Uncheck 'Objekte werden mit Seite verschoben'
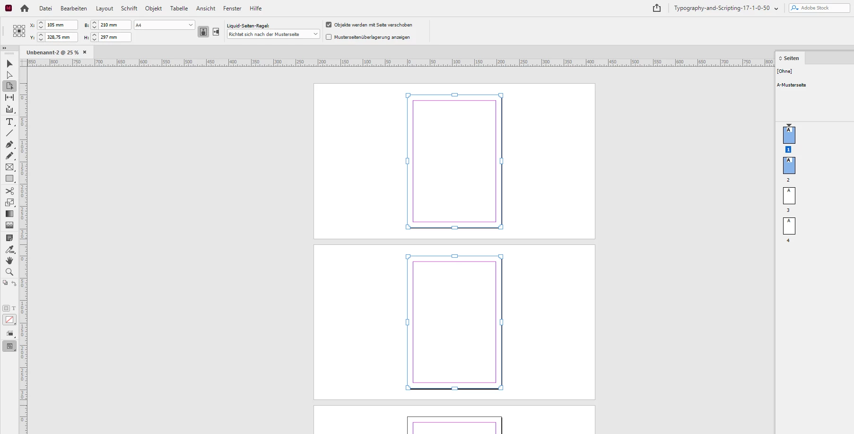The width and height of the screenshot is (854, 434). click(329, 25)
